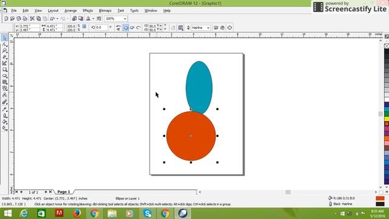Screen dimensions: 389x219
Task: Open the Edit menu
Action: point(26,11)
